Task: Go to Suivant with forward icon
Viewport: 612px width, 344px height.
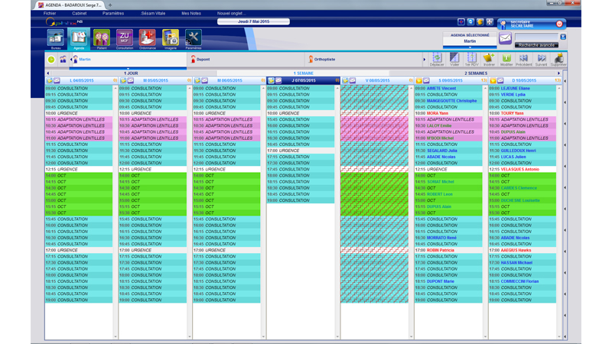Action: pyautogui.click(x=541, y=60)
